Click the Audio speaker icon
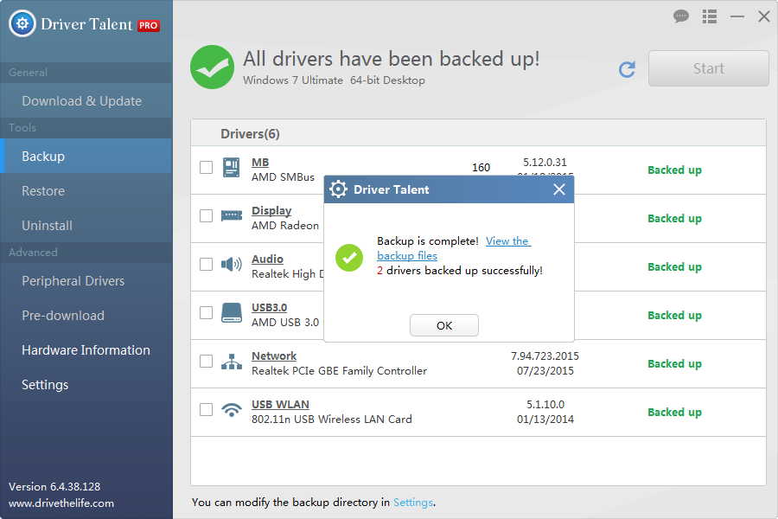This screenshot has height=519, width=778. coord(231,264)
